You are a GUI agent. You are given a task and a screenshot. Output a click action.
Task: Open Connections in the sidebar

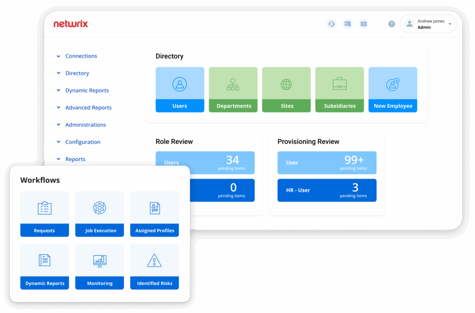coord(81,56)
